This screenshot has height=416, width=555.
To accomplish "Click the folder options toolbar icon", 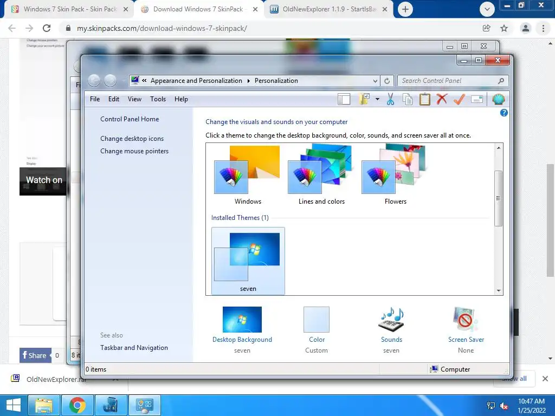I will 364,100.
